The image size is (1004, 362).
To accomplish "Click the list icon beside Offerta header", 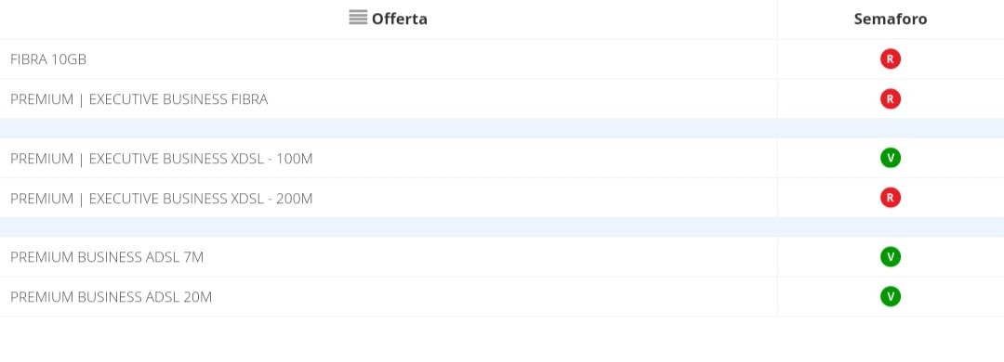I will click(x=358, y=18).
